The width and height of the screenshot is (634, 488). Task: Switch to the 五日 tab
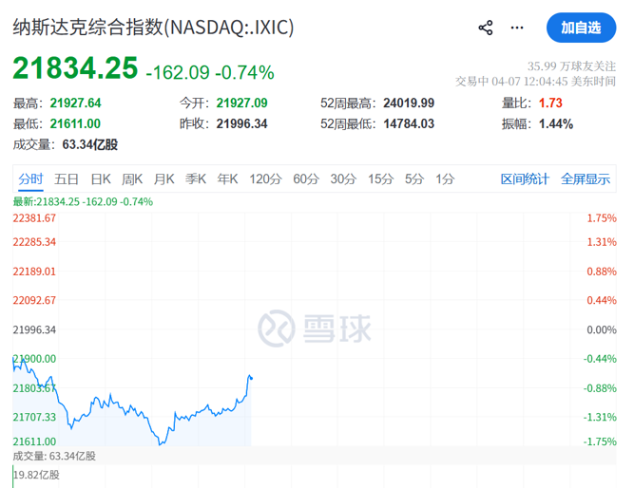(67, 178)
